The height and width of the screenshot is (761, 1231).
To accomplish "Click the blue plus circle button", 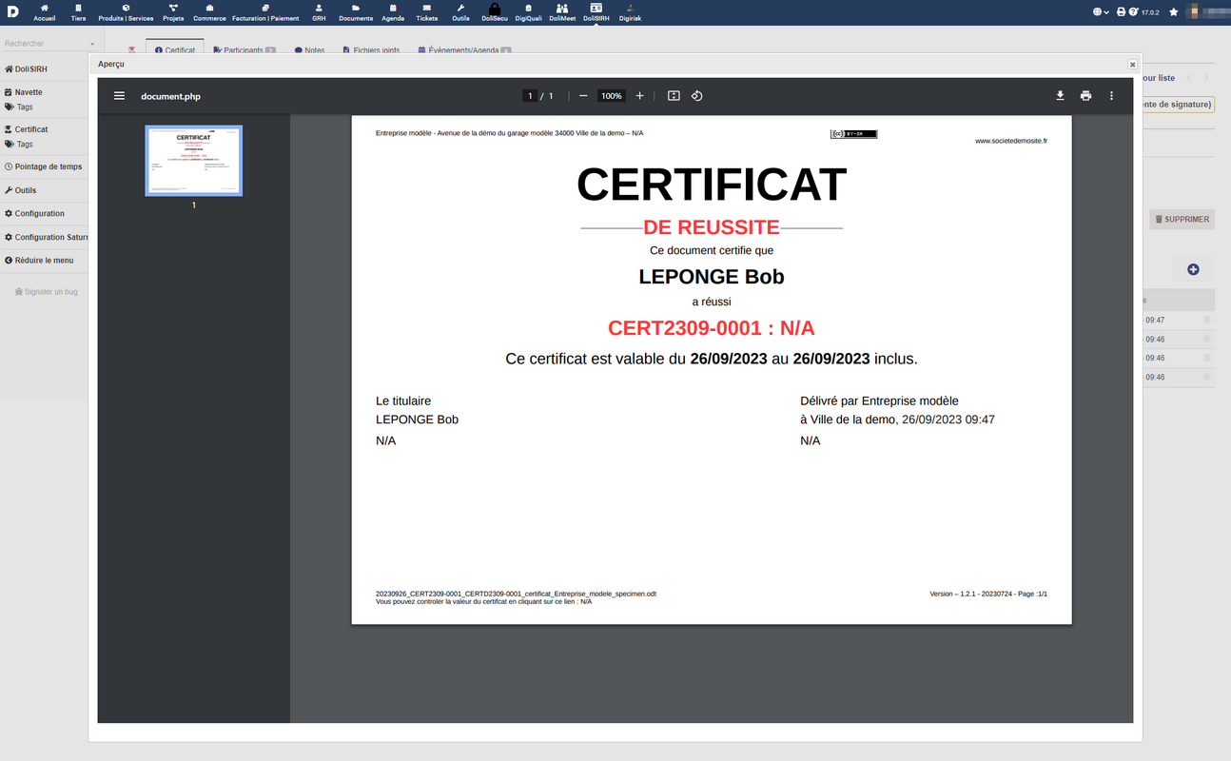I will 1193,270.
